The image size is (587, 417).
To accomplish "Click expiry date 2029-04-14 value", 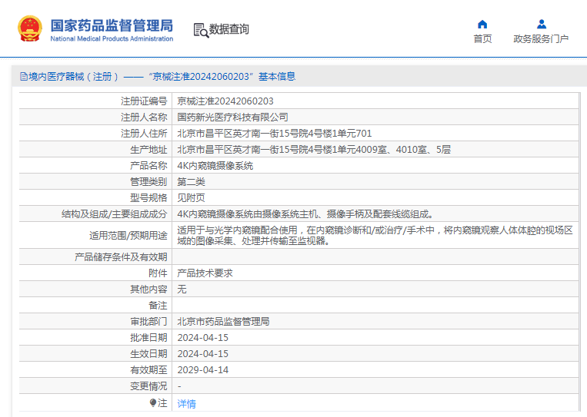I will coord(202,370).
